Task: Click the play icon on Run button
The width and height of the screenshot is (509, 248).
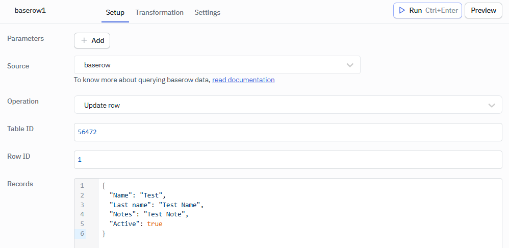Action: coord(402,10)
